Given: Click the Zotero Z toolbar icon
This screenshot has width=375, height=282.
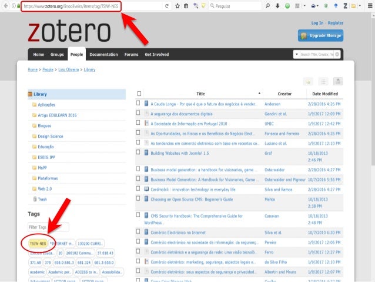Looking at the screenshot, I should pos(345,6).
